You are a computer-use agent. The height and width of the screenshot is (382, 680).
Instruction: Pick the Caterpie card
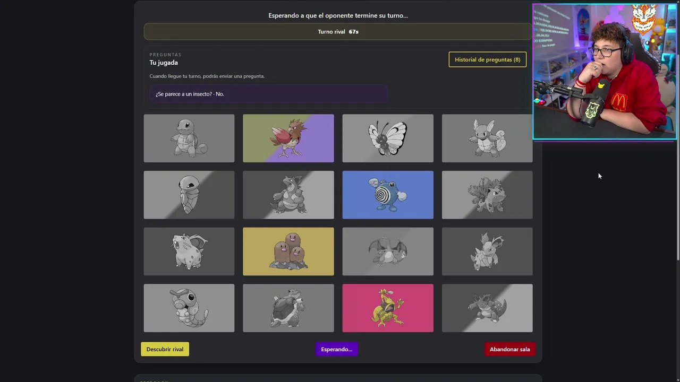pyautogui.click(x=189, y=308)
